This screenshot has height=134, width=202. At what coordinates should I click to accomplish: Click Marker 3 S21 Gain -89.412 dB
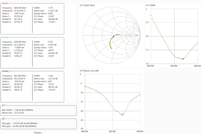tap(52, 87)
